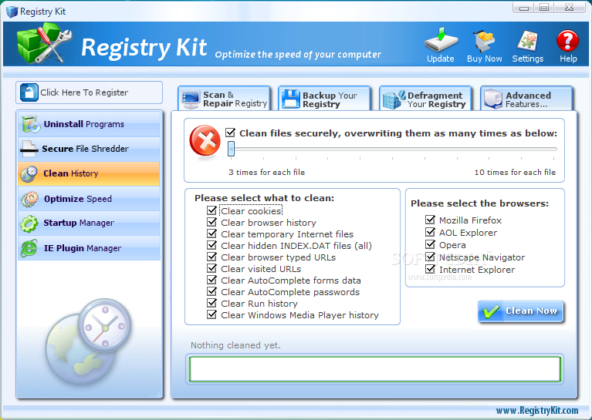Start cleaning with Clean Now button

[521, 311]
